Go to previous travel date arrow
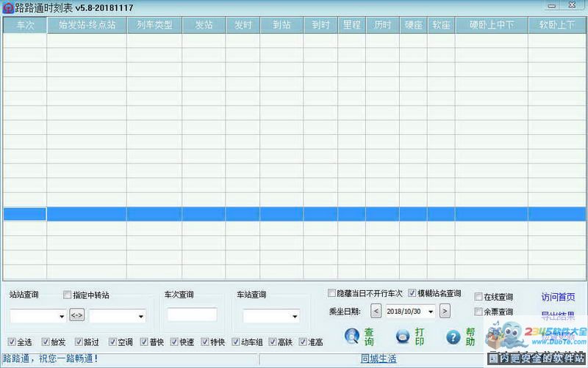The image size is (588, 368). pyautogui.click(x=376, y=311)
